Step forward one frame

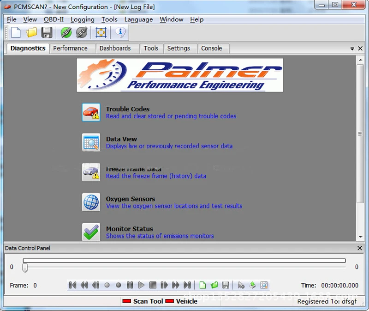pyautogui.click(x=164, y=285)
